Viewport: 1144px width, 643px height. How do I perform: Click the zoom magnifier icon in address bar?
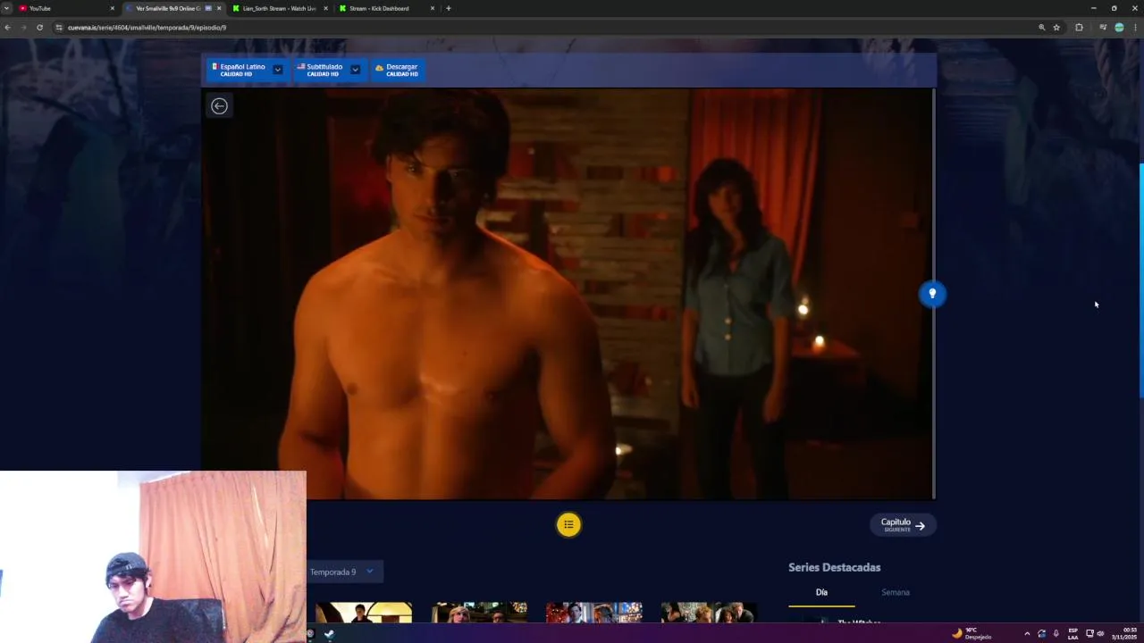point(1041,28)
